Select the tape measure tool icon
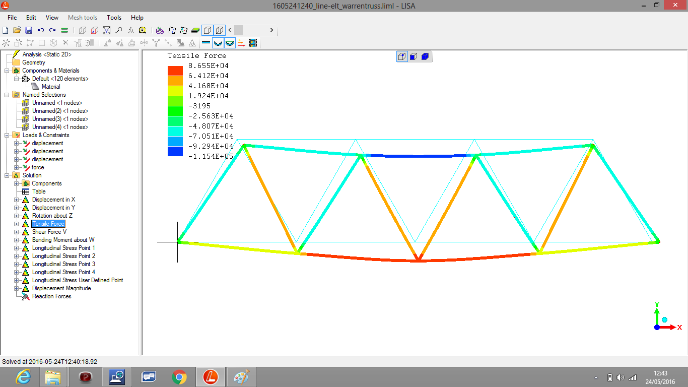 point(143,30)
